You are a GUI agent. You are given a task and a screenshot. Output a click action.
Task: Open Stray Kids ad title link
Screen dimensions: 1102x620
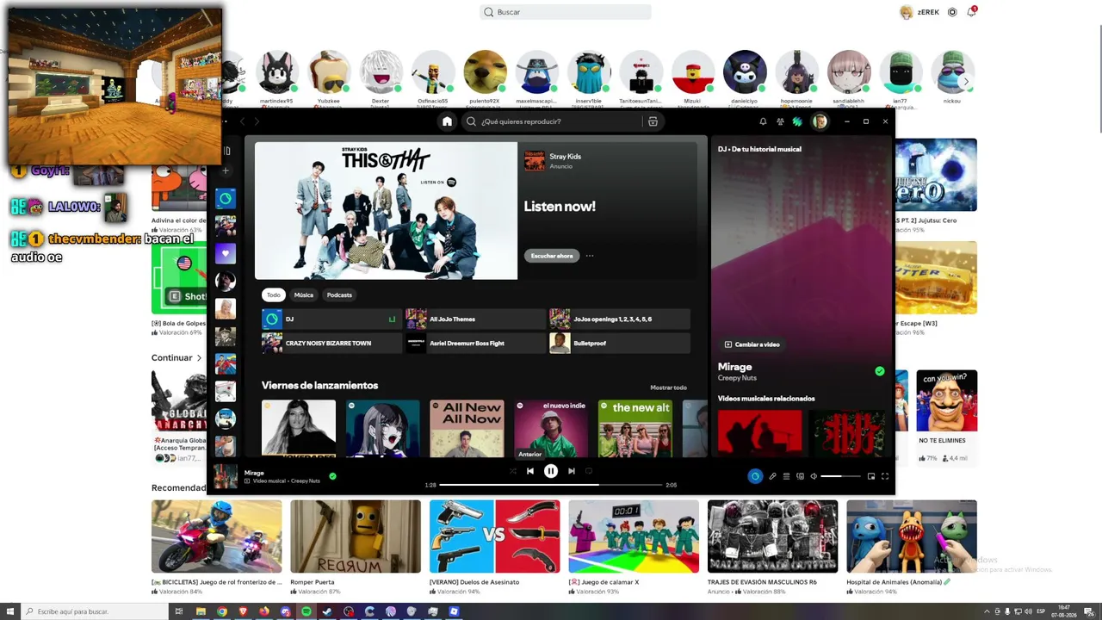point(565,157)
